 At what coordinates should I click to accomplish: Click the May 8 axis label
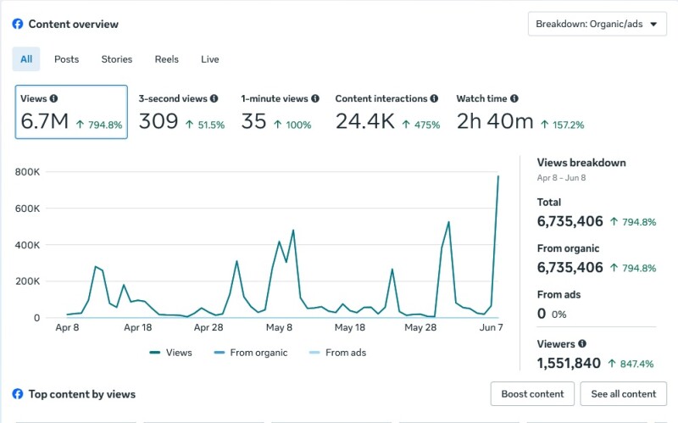pos(279,327)
